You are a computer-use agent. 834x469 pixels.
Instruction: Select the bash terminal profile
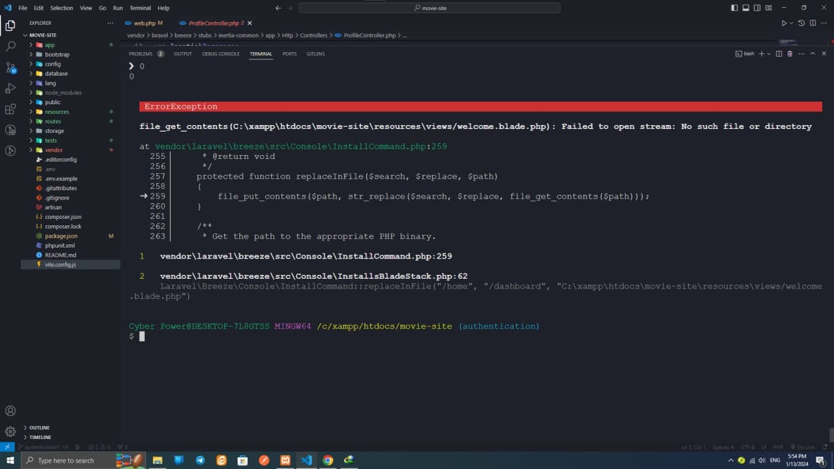(x=745, y=53)
